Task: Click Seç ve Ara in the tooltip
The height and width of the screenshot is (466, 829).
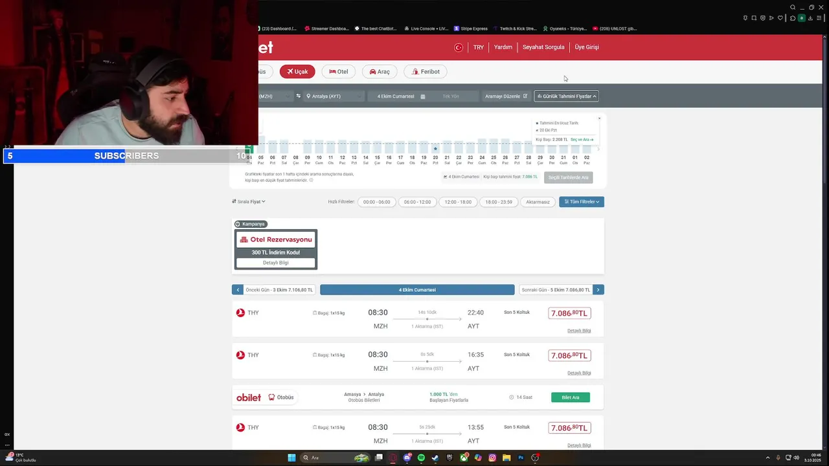Action: point(582,140)
